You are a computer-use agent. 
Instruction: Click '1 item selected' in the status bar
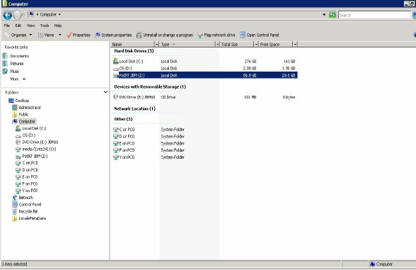(x=15, y=264)
